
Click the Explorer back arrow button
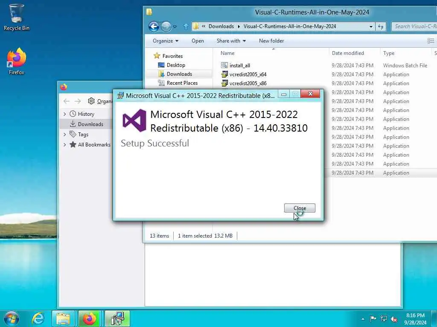click(154, 27)
